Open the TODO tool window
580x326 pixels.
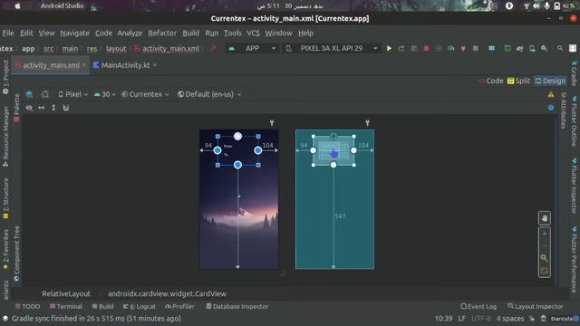coord(27,306)
